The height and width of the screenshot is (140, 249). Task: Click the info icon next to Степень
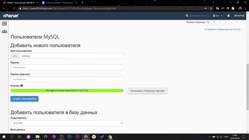[x=22, y=86]
